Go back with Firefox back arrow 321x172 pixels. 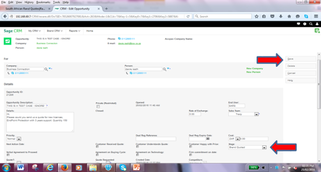5,16
